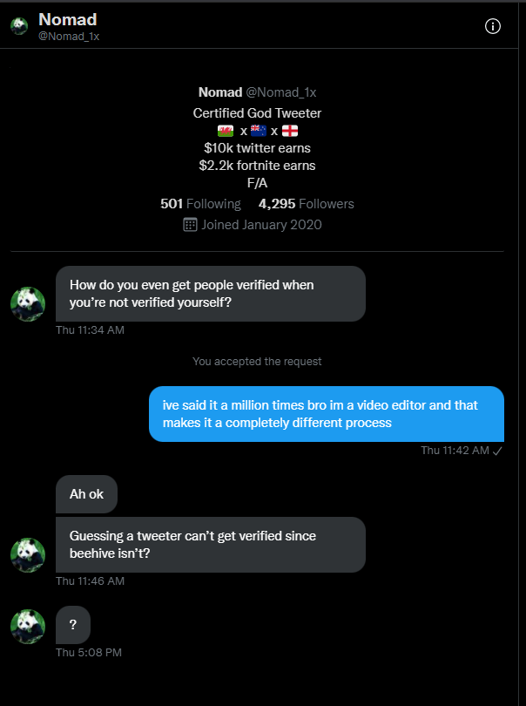Click the panda avatar beside the "?" message
The width and height of the screenshot is (526, 706).
pos(27,627)
